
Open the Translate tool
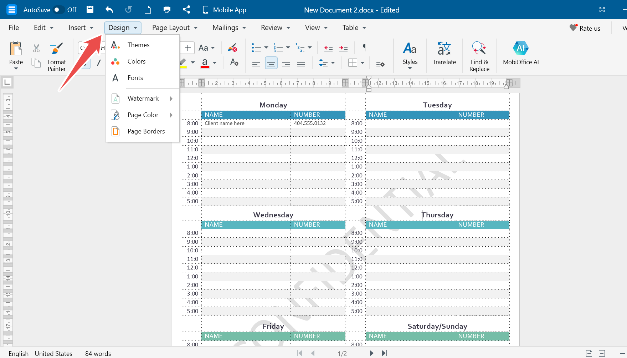pos(444,54)
